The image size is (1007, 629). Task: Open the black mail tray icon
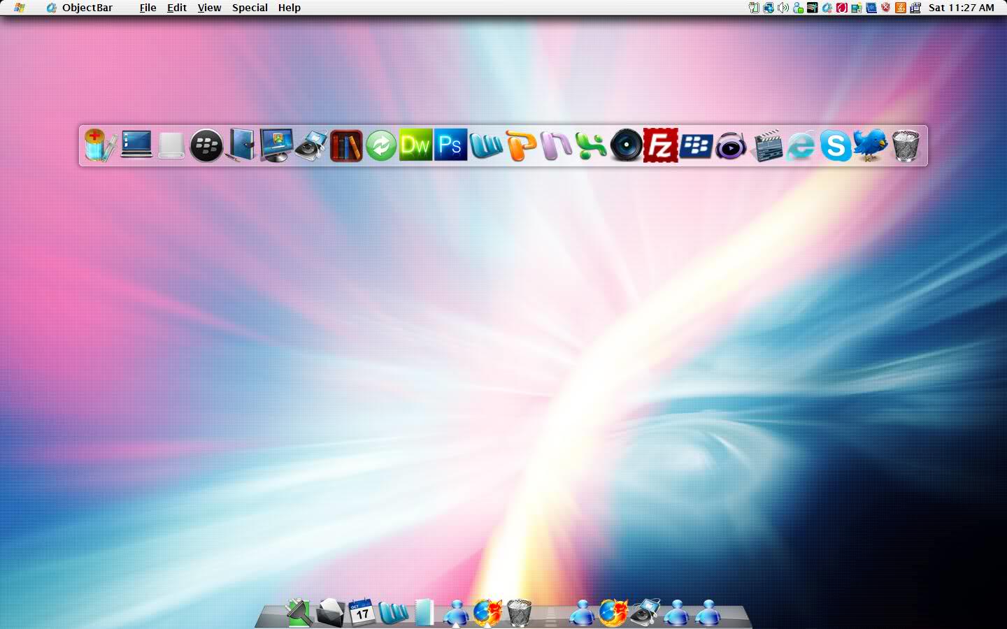click(330, 613)
